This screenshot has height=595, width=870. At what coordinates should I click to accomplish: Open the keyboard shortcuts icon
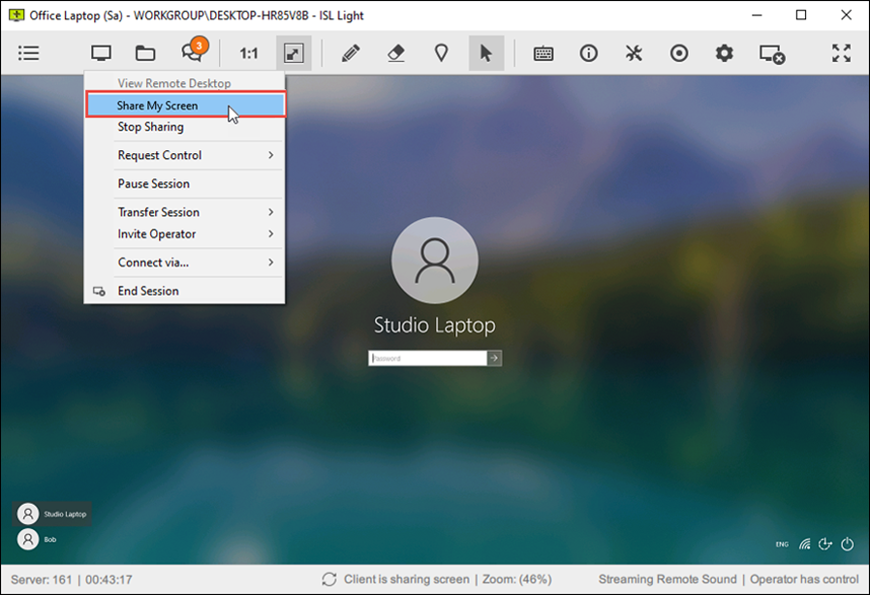coord(544,53)
